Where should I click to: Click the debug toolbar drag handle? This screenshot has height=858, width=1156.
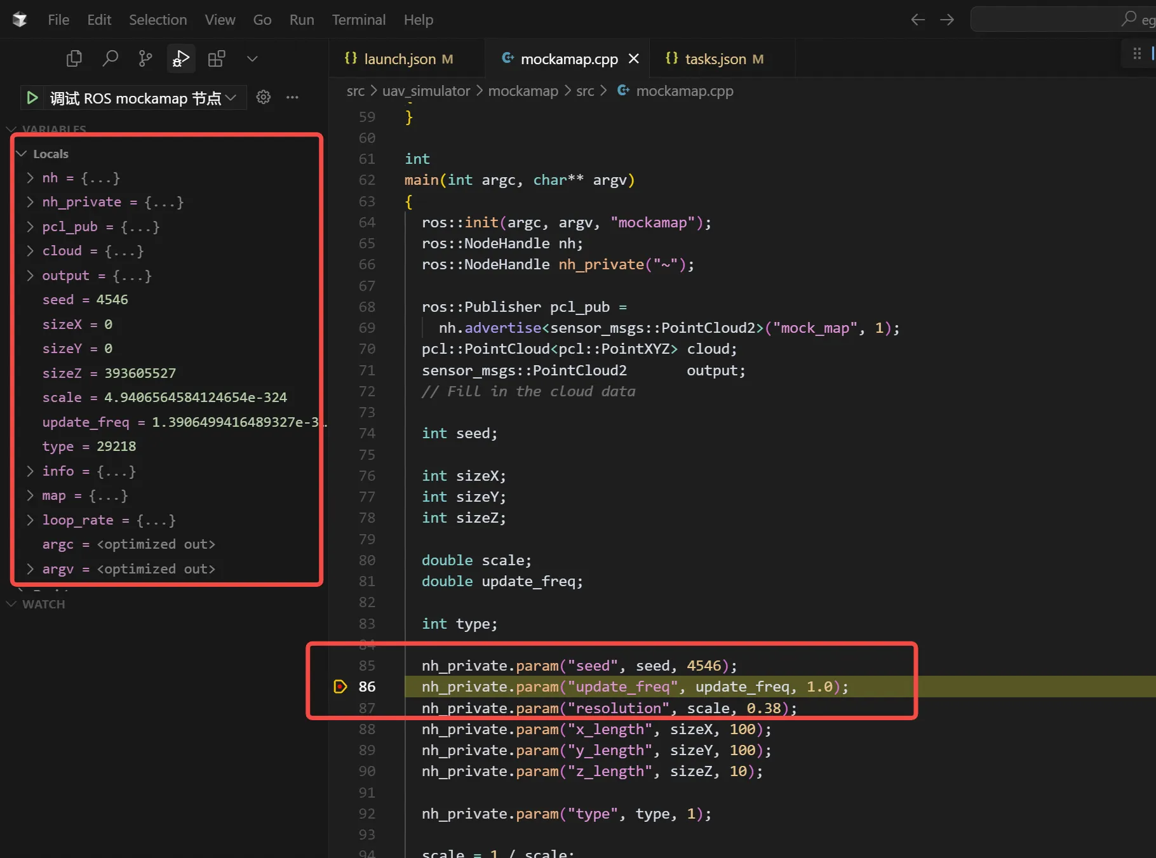tap(1137, 54)
